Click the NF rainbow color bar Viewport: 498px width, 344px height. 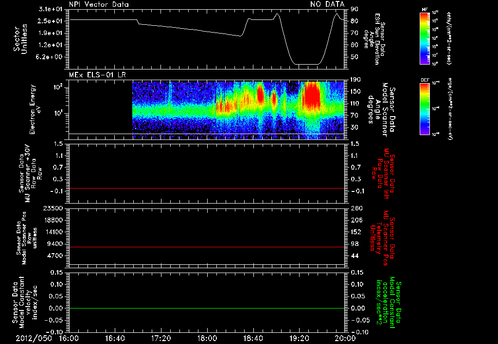pos(425,38)
